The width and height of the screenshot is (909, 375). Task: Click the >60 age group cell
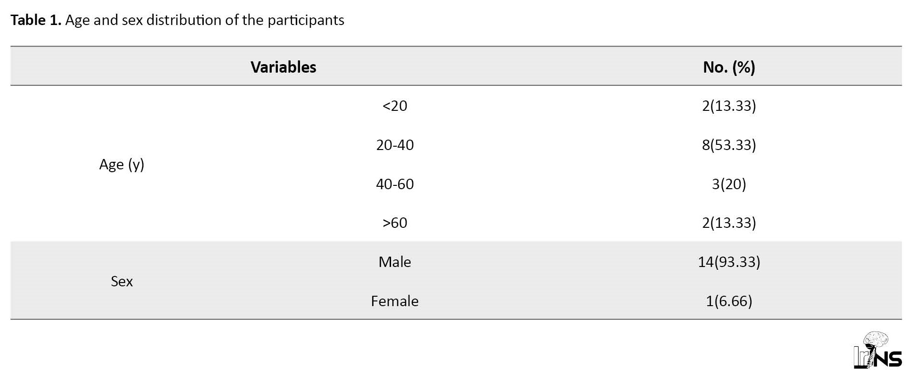point(395,223)
